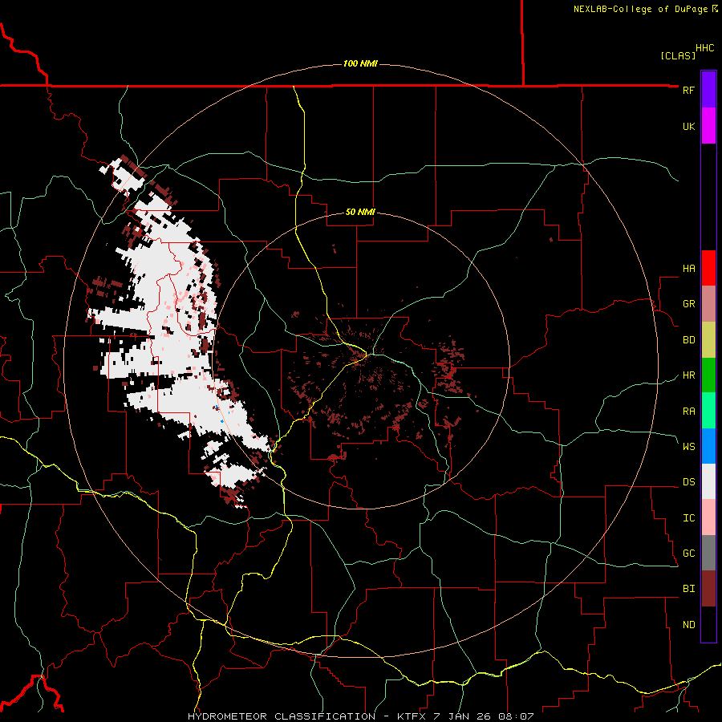The image size is (722, 722).
Task: Click the GR legend label
Action: [x=688, y=304]
